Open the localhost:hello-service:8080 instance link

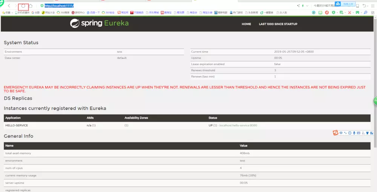(238, 125)
